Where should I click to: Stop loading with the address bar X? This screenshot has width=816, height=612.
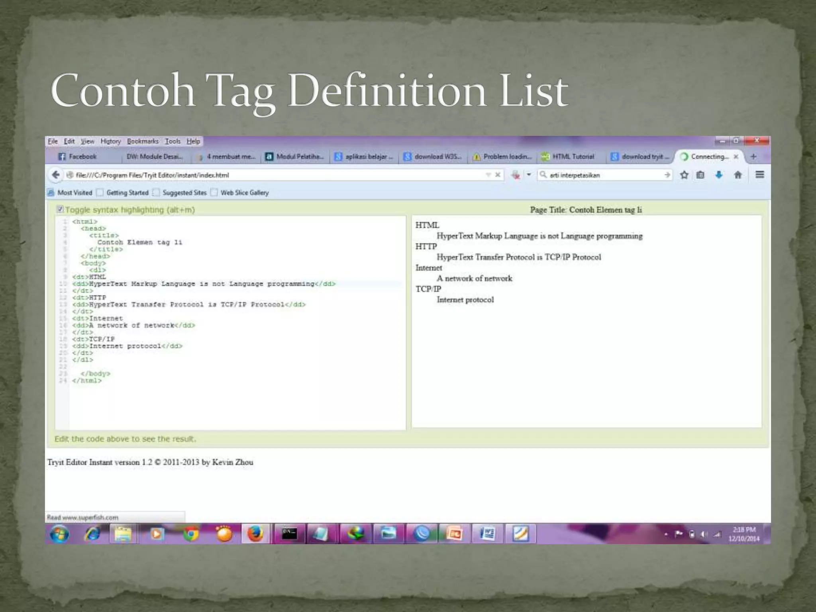pyautogui.click(x=498, y=175)
